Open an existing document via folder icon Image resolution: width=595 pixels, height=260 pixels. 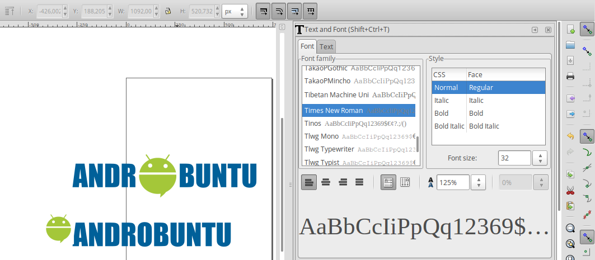tap(570, 45)
